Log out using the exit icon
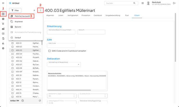179x107 pixels. pos(174,3)
